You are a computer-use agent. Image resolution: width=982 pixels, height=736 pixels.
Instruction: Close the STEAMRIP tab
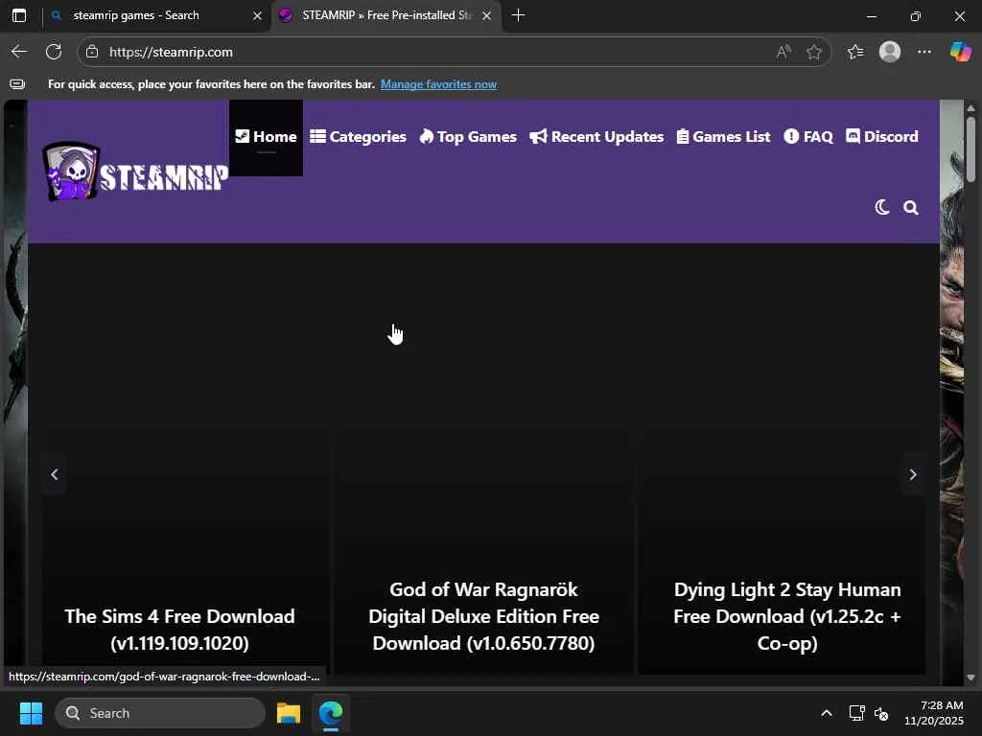pyautogui.click(x=486, y=15)
